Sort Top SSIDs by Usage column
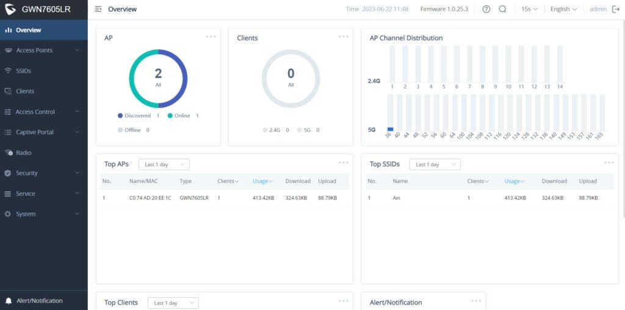The image size is (625, 310). [x=514, y=181]
